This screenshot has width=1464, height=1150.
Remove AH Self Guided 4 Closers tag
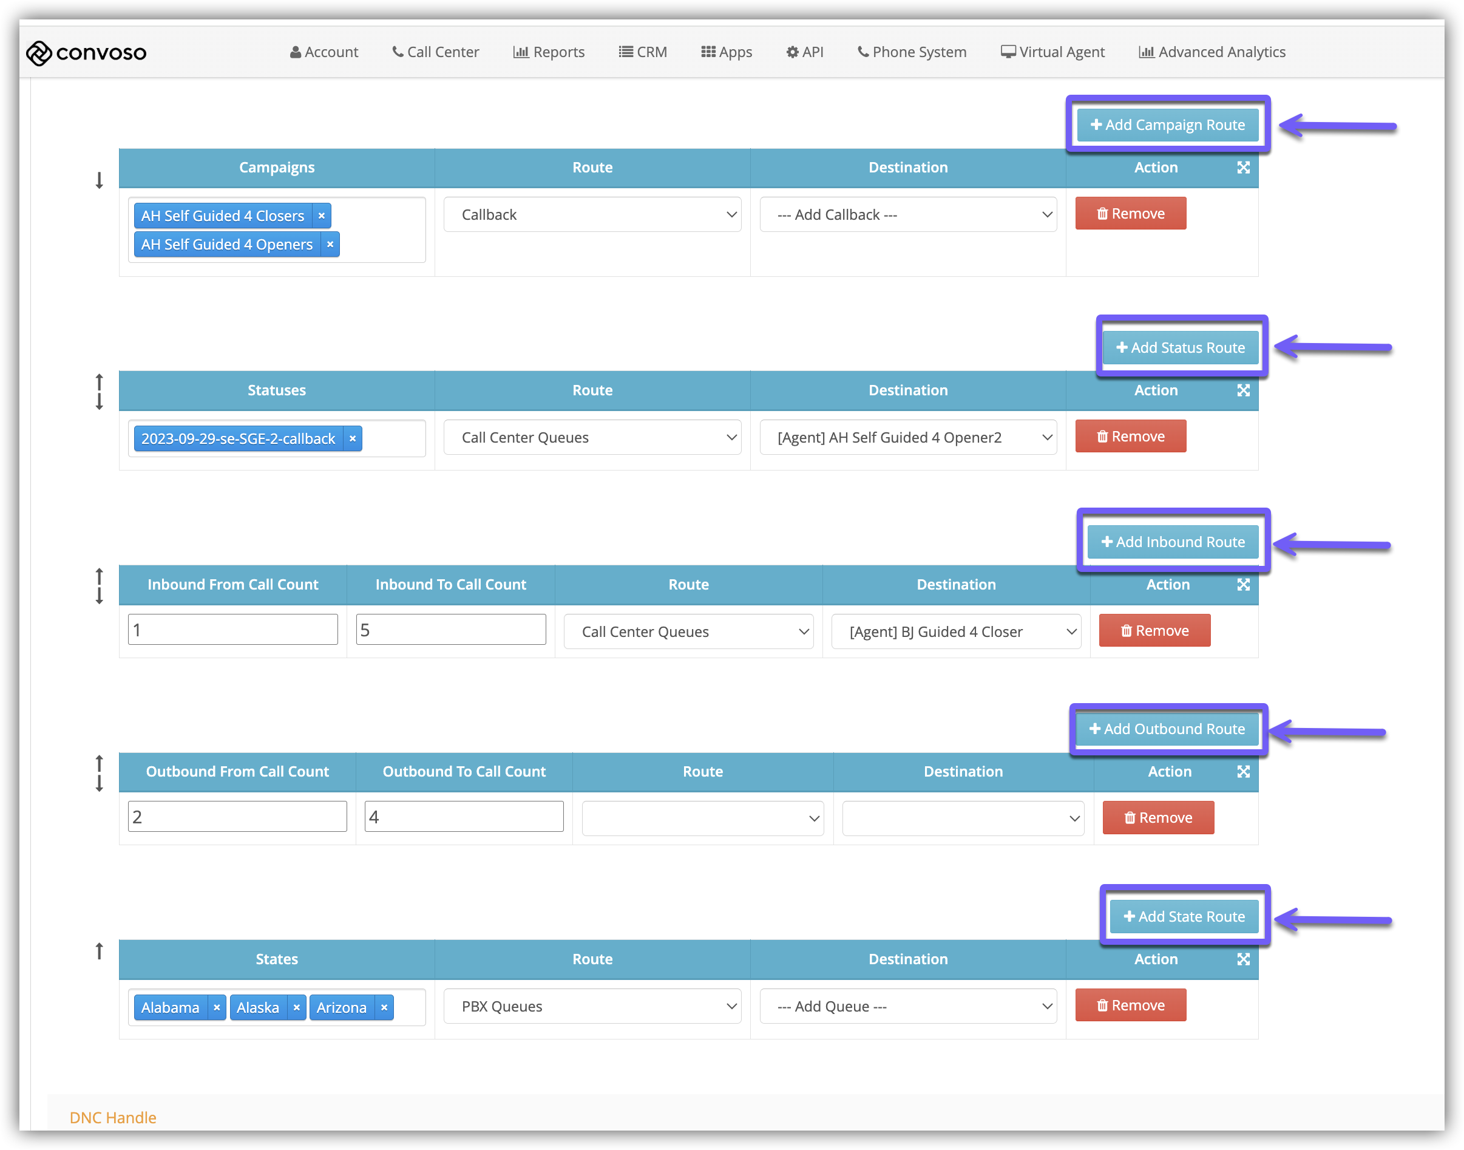click(322, 216)
